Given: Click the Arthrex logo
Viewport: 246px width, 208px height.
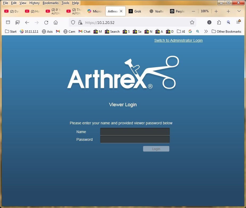Looking at the screenshot, I should [x=123, y=73].
